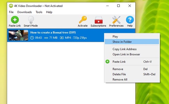169x104 pixels.
Task: Choose Copy Link Address
Action: point(132,49)
